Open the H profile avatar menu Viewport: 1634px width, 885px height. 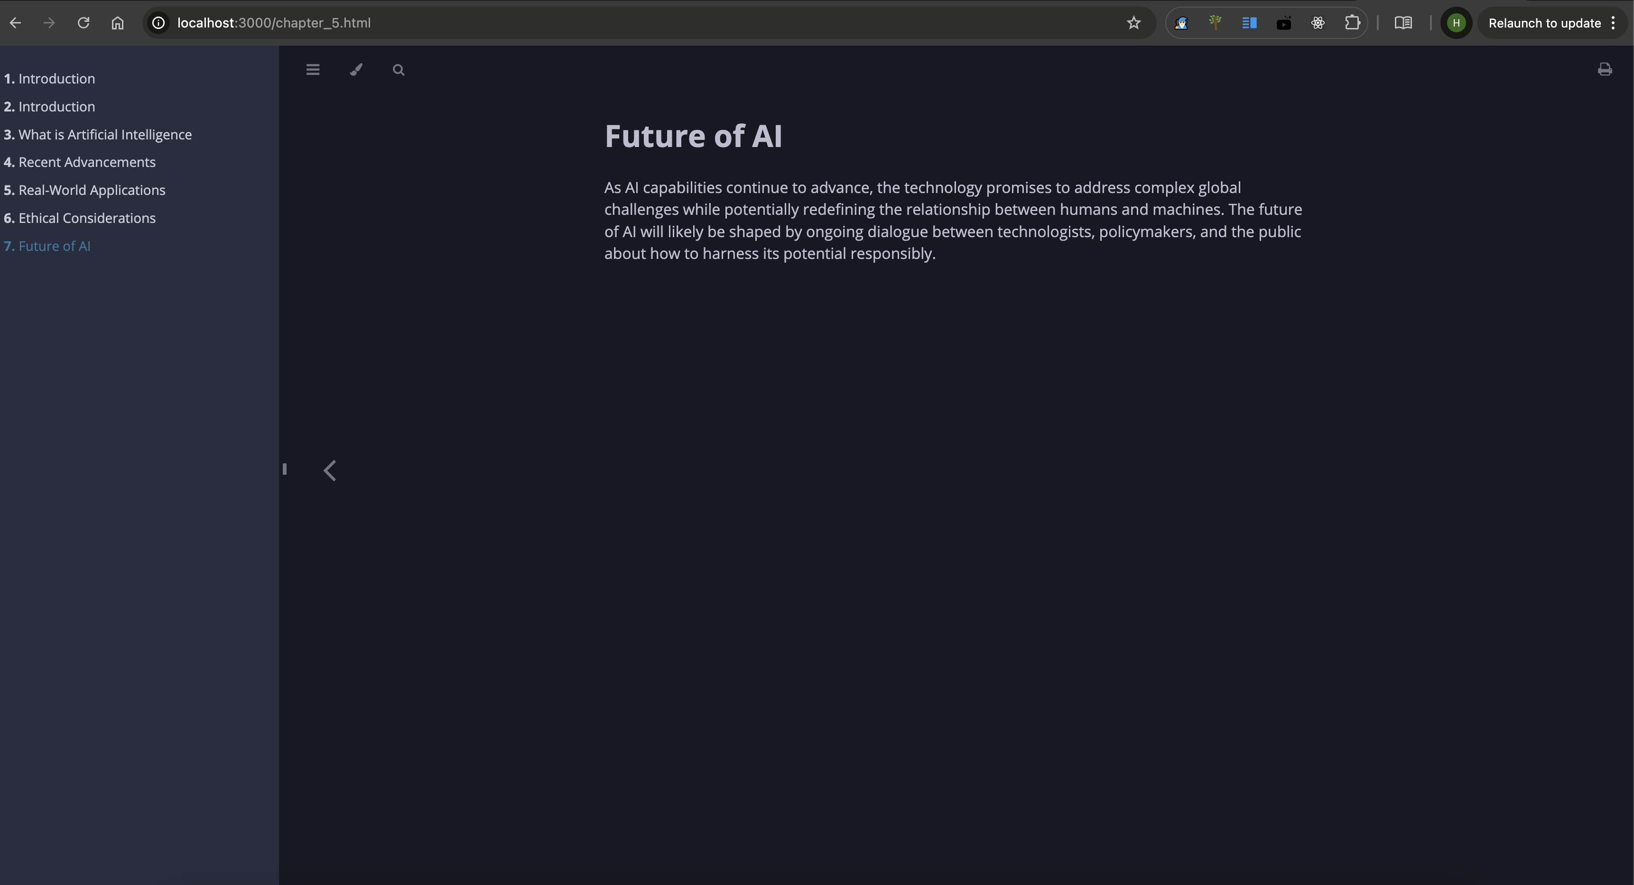tap(1456, 23)
